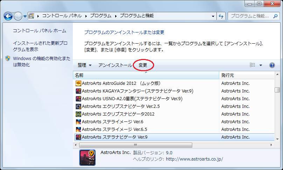Viewport: 283px width, 170px height.
Task: Click publisher cell of ステラナビゲータ Ver.9 row
Action: 235,137
